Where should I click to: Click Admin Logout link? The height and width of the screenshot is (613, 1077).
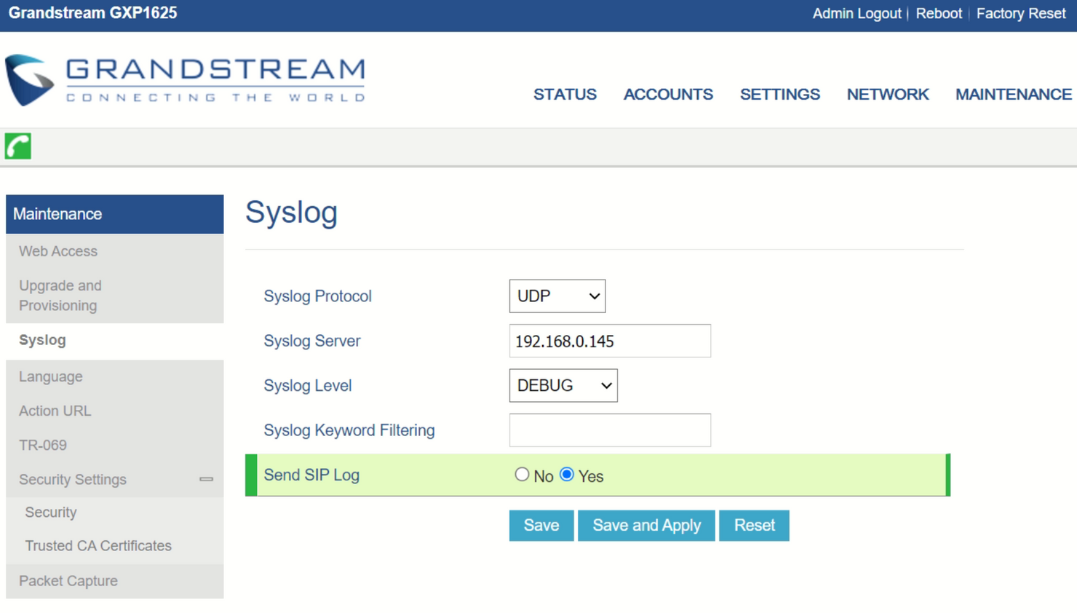(857, 14)
